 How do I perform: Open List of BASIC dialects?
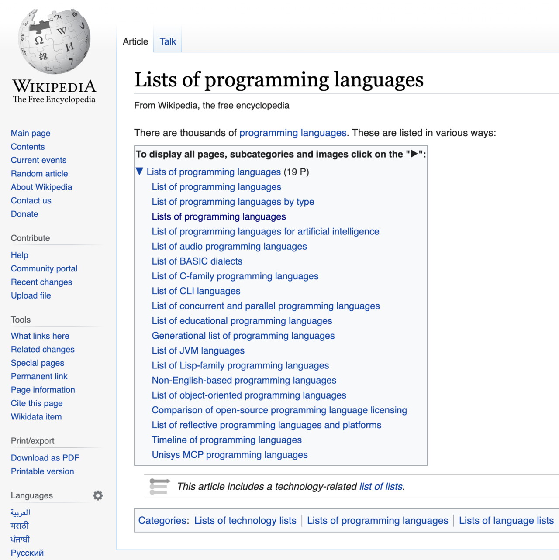click(197, 261)
